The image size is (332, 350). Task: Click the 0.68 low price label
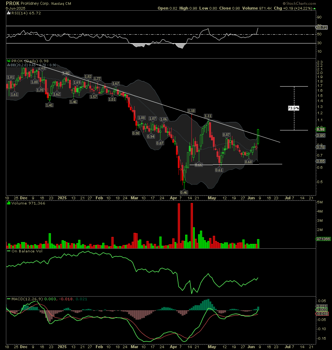tap(249, 162)
